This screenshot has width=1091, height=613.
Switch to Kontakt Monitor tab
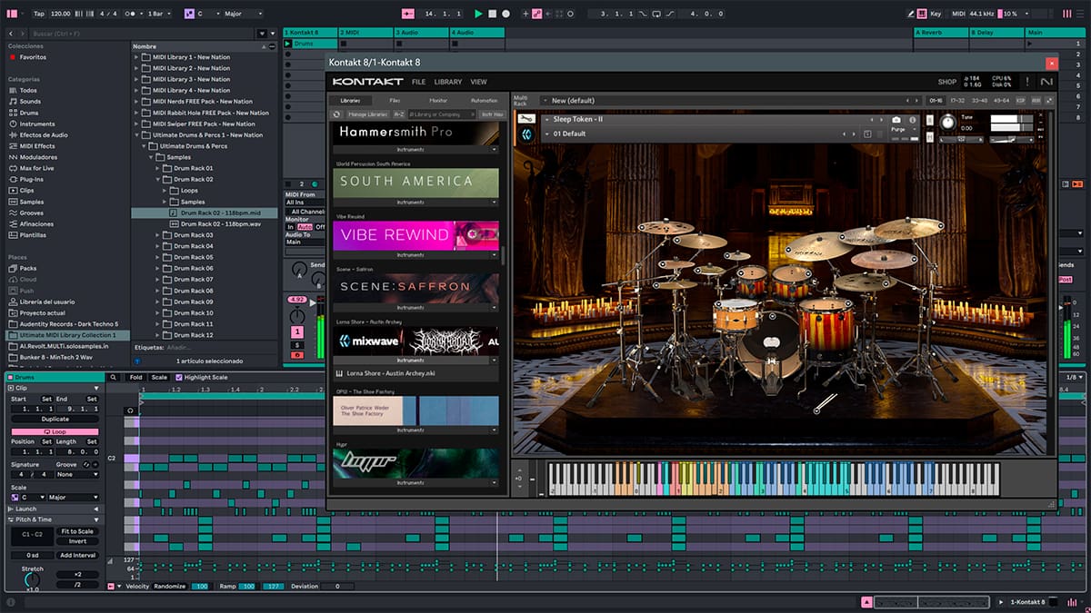(x=438, y=100)
